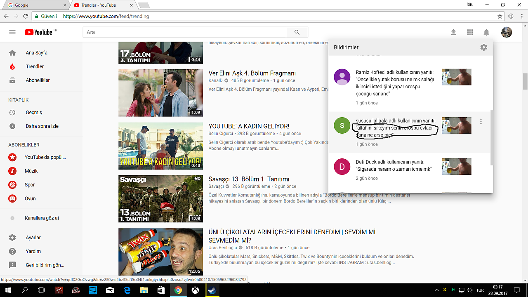
Task: Click Kanallara göz at
Action: click(41, 218)
